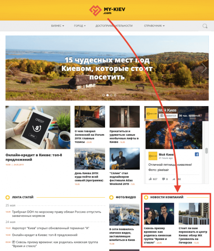Click the Мой Киев page title in widget
Viewport: 214px width, 251px height.
167,110
